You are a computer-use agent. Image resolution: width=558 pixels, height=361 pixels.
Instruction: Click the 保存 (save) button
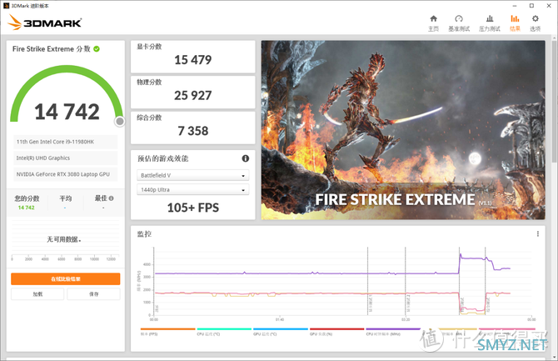coord(93,294)
